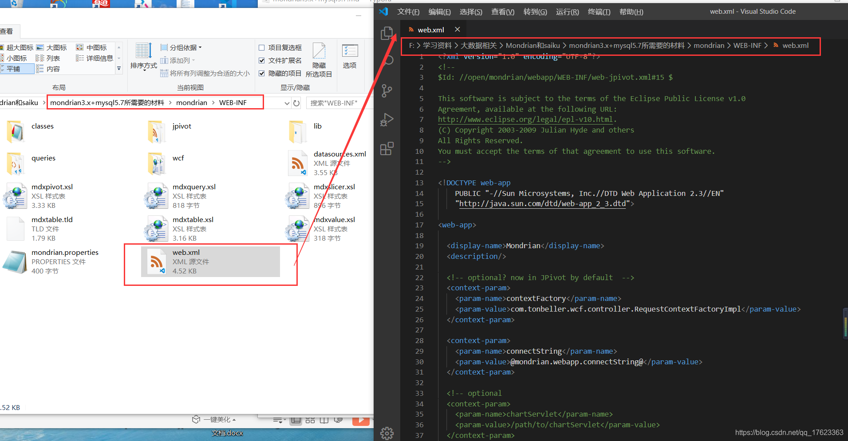Image resolution: width=848 pixels, height=441 pixels.
Task: Open the 帮助(H) menu
Action: click(631, 12)
